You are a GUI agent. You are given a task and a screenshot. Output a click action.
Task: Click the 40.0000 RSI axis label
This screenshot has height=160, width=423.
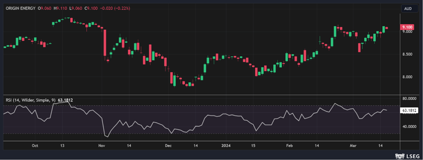409,127
